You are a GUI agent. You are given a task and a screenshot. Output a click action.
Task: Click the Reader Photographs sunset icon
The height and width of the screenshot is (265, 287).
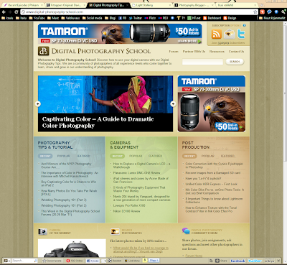115,231
